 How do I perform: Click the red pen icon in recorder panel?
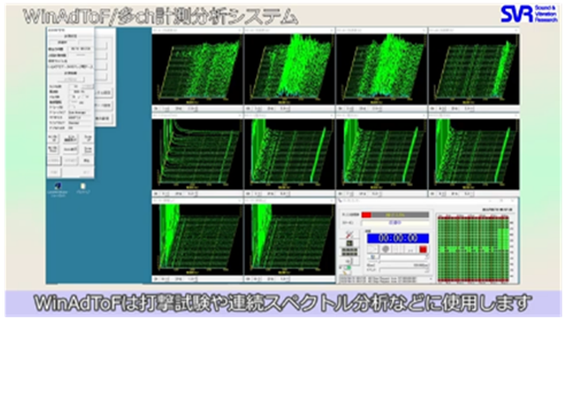tap(350, 235)
